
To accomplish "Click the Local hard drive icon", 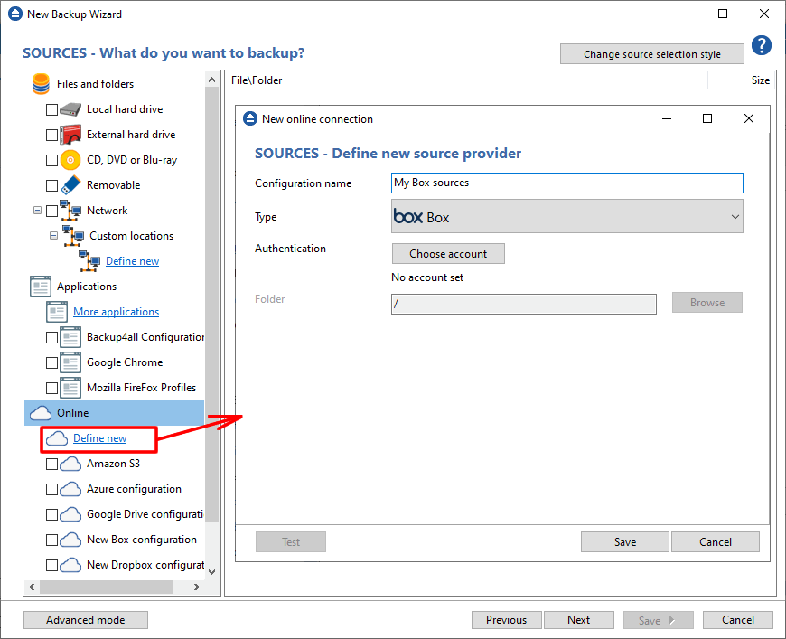I will (x=70, y=109).
